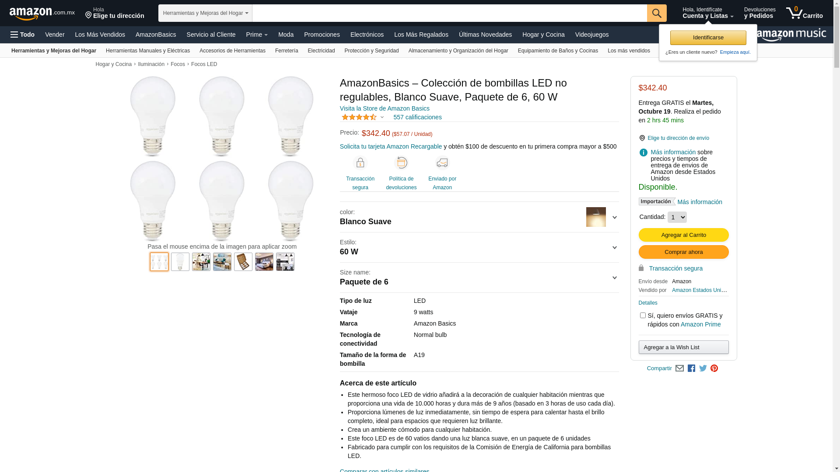Share this product on Facebook
Viewport: 840px width, 472px height.
click(x=691, y=368)
